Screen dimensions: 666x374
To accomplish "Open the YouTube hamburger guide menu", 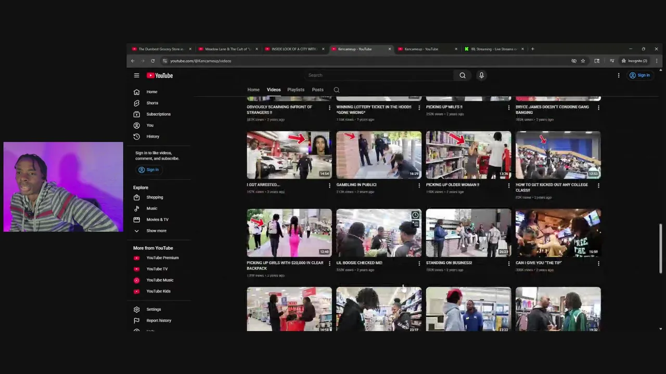I will [136, 75].
